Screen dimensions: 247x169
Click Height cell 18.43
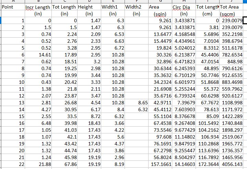click(89, 123)
